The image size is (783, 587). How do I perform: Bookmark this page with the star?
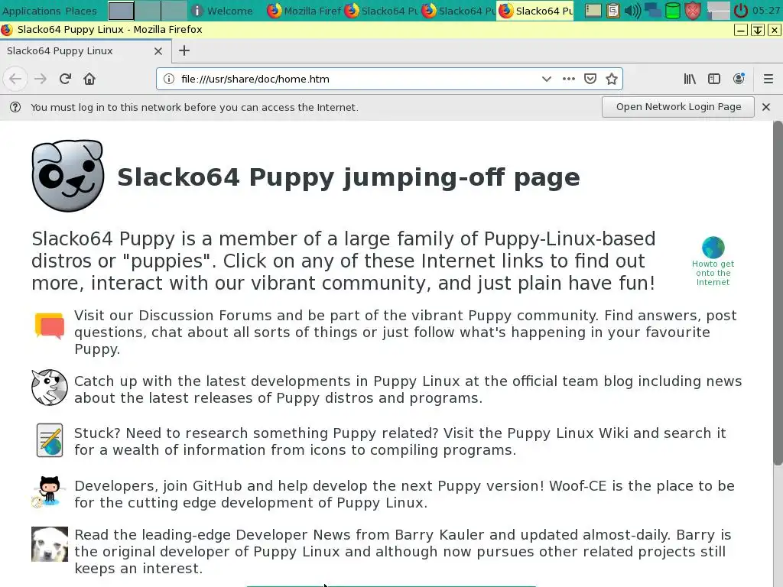click(612, 79)
